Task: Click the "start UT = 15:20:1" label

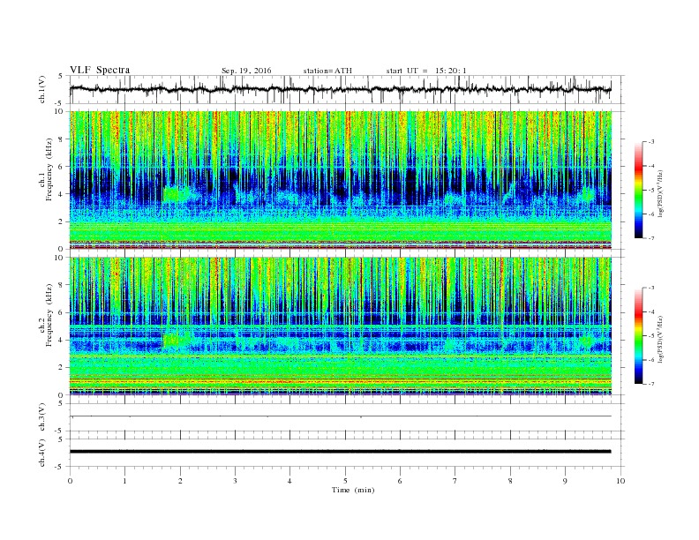Action: tap(426, 71)
